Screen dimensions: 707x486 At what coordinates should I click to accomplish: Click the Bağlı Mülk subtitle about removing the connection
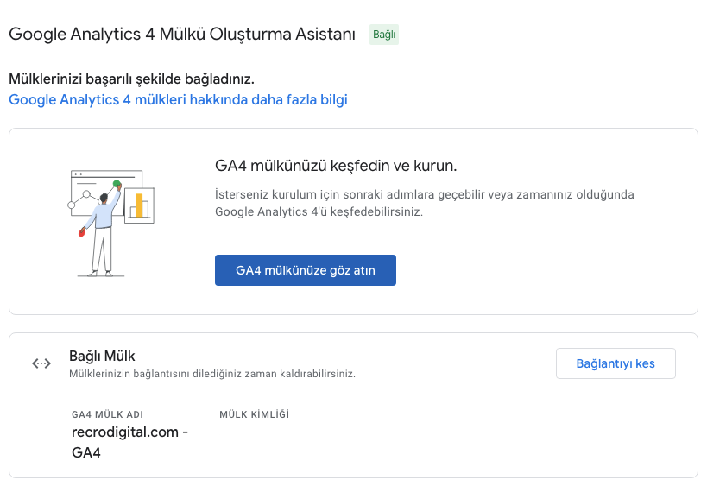point(212,374)
